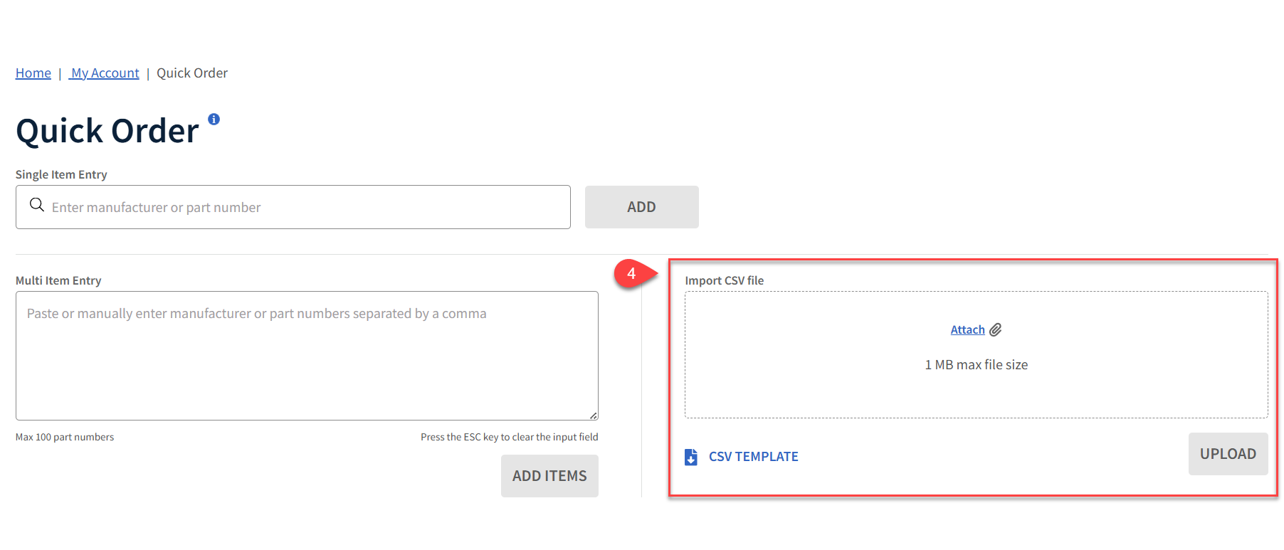Screen dimensions: 1284x550
Task: Click the red numbered 4 callout marker
Action: tap(631, 274)
